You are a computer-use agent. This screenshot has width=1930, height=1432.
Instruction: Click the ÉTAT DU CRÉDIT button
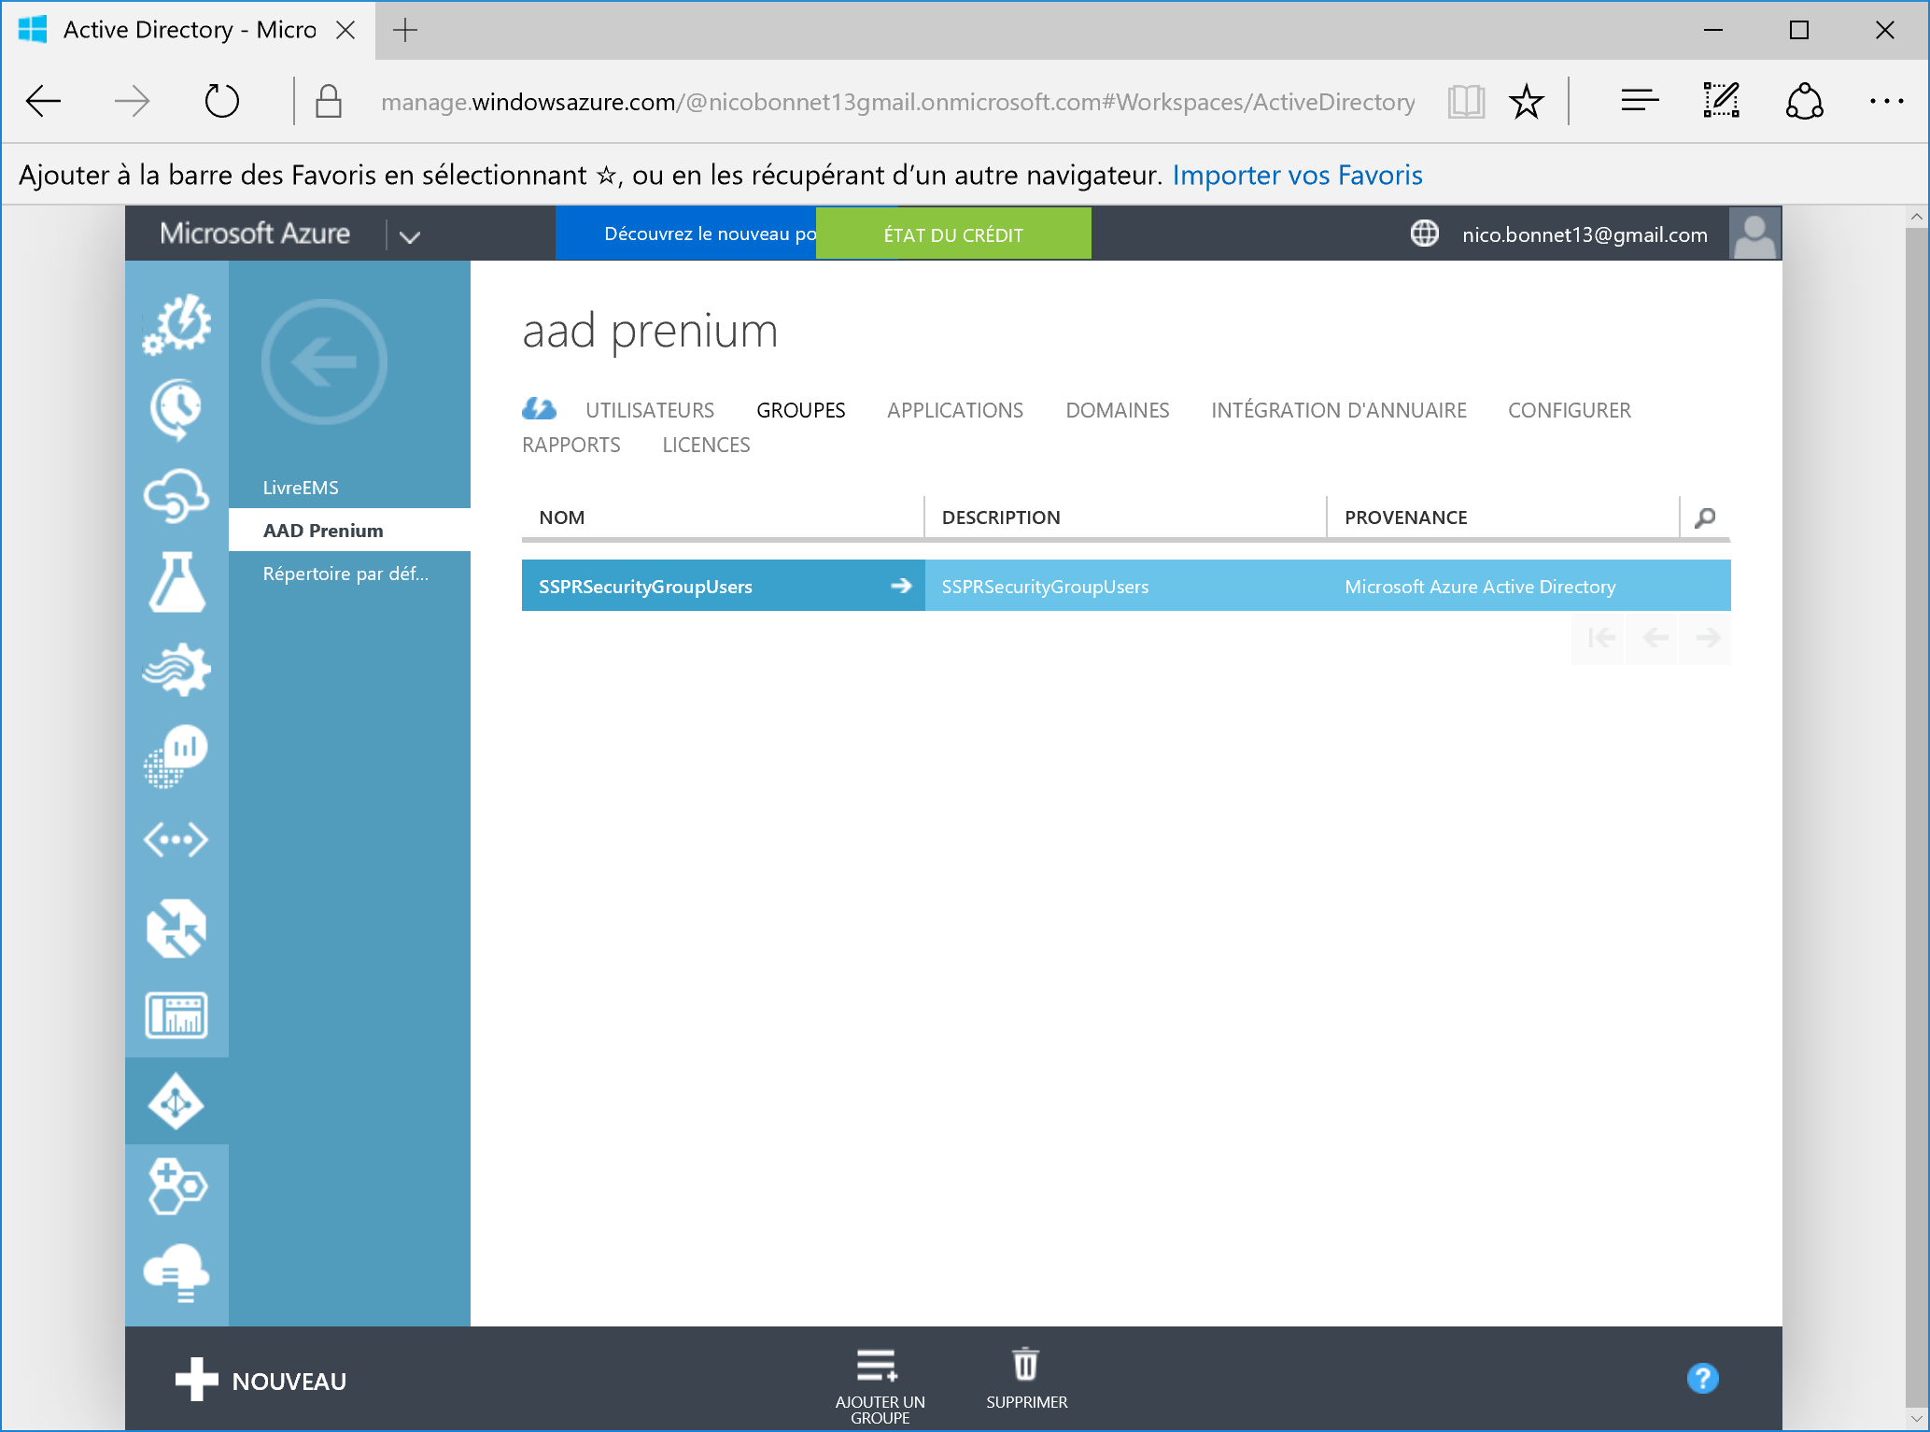(x=952, y=234)
